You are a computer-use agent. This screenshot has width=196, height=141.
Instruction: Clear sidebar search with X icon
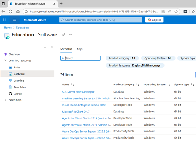[x=45, y=47]
